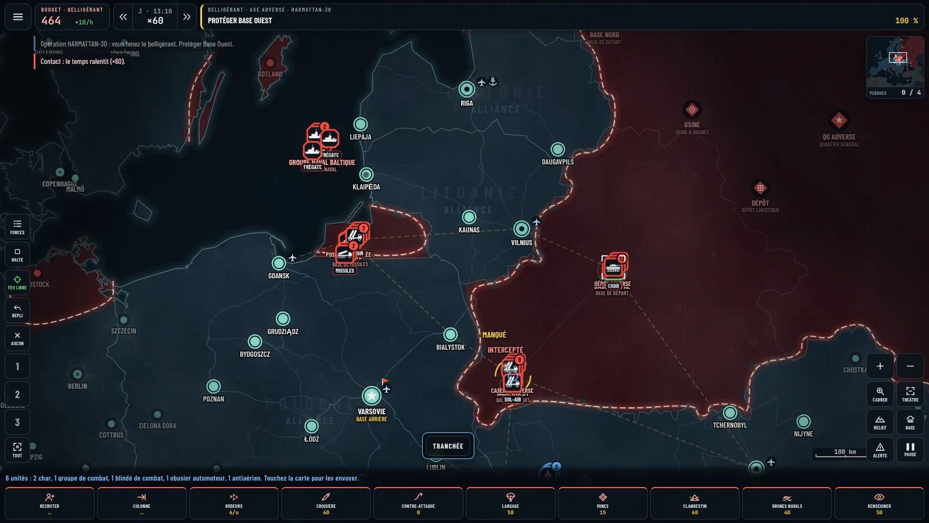Zoom out the map with minus button
The height and width of the screenshot is (523, 929).
(910, 366)
